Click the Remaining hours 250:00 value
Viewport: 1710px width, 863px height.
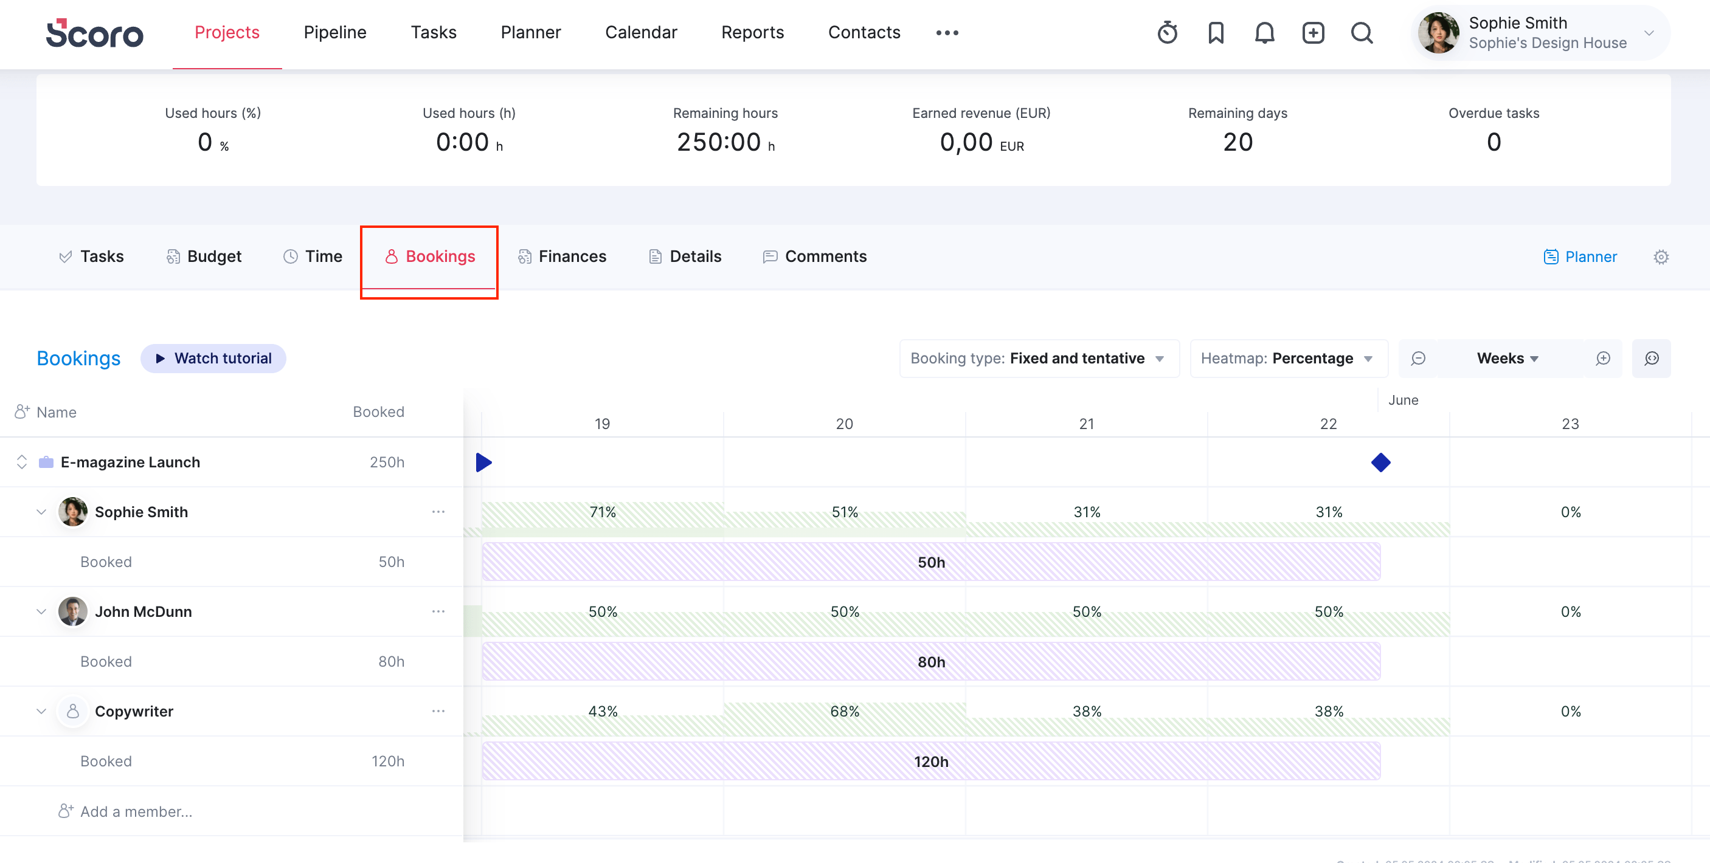[725, 142]
